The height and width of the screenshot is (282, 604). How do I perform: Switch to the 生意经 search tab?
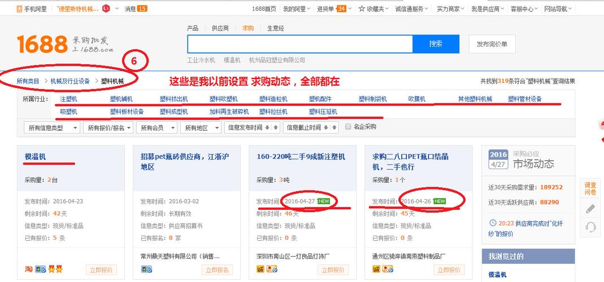point(276,28)
